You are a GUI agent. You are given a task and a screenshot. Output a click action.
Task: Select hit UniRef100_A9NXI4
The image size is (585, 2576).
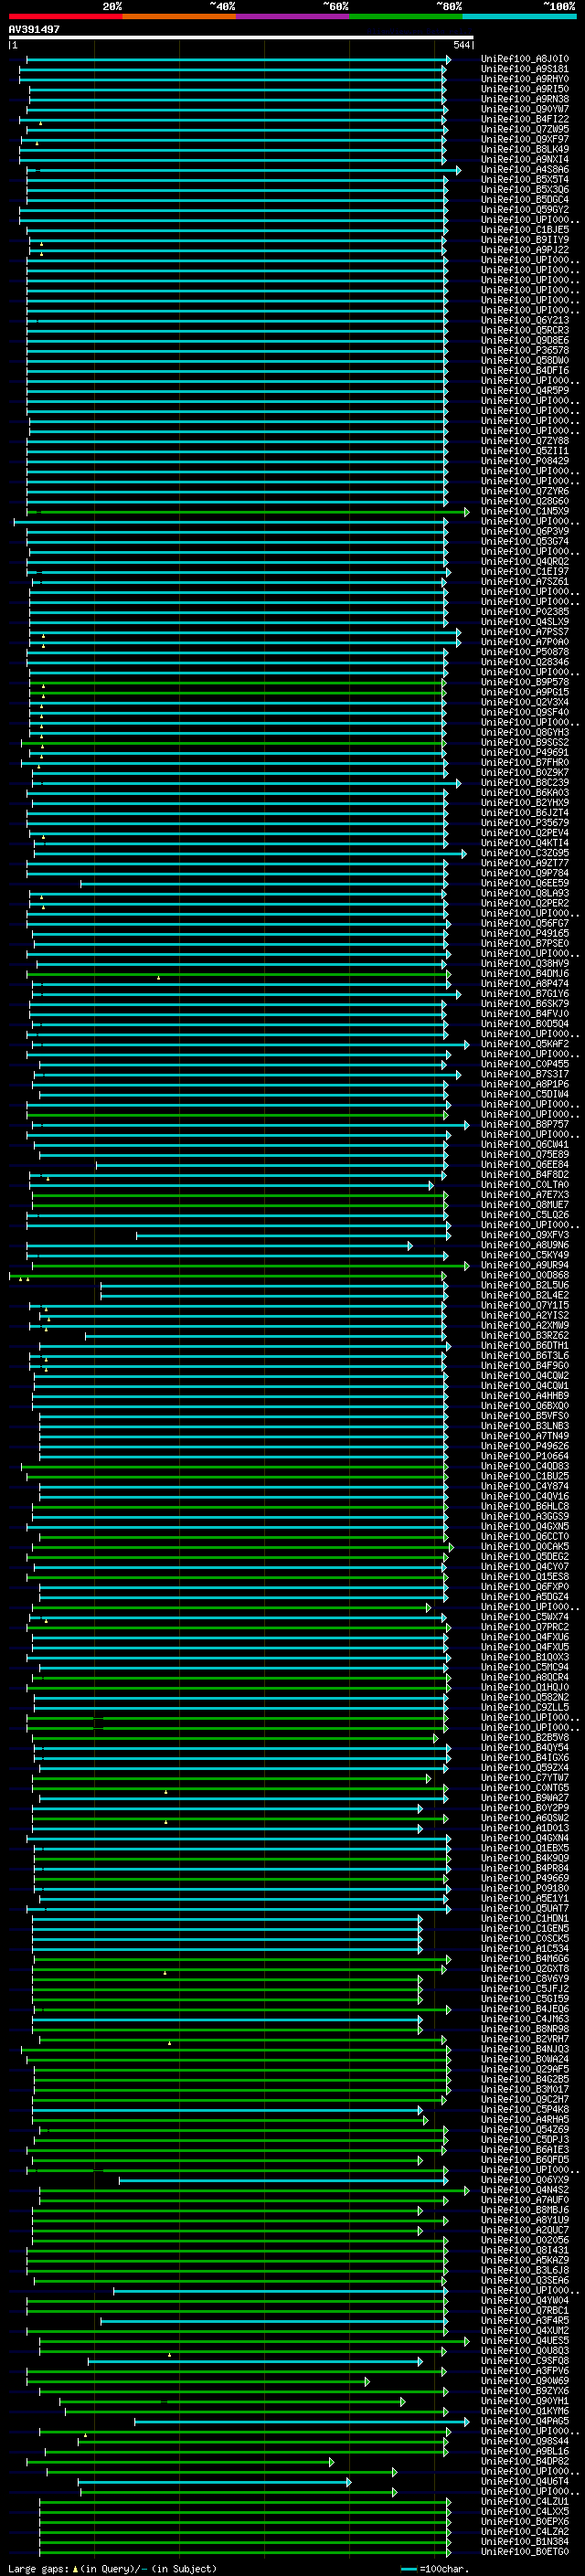(x=525, y=159)
